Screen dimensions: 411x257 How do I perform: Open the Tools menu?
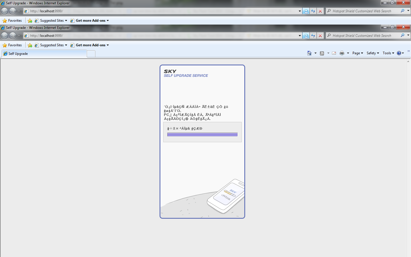click(388, 53)
